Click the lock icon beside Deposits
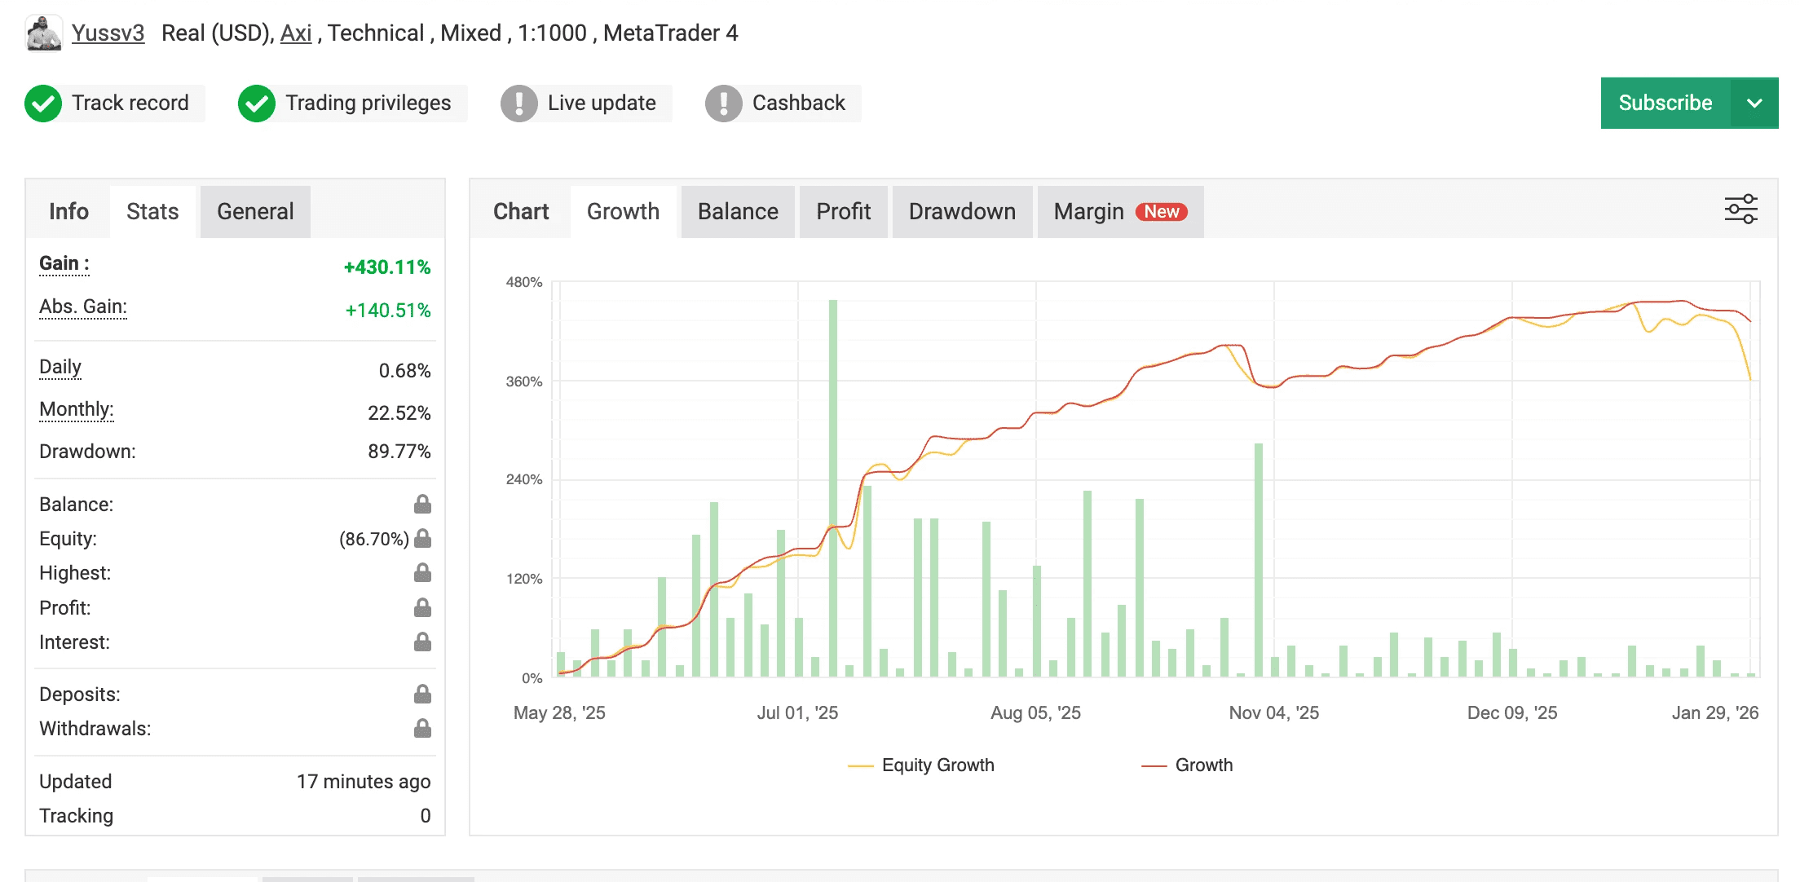Viewport: 1800px width, 882px height. 422,694
